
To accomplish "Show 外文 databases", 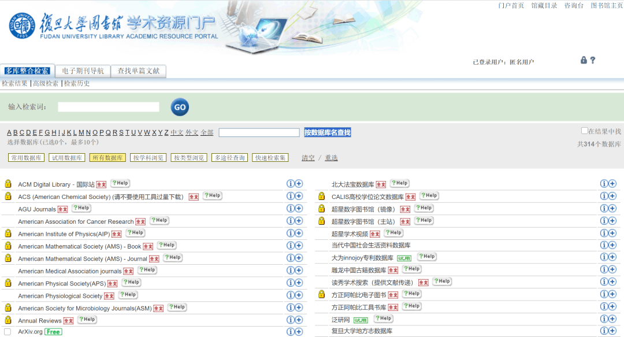I will tap(192, 132).
